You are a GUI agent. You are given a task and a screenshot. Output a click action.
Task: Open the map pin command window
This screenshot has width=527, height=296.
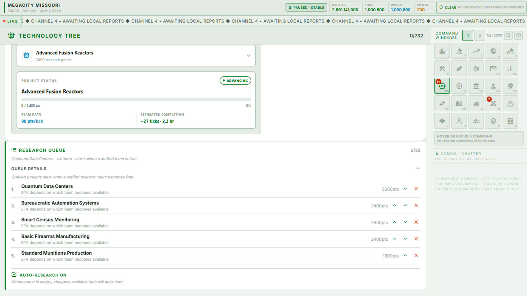pos(510,86)
